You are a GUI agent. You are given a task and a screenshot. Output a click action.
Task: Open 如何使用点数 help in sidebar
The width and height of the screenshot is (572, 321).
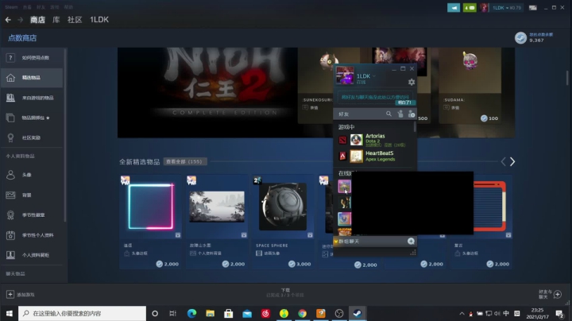pyautogui.click(x=32, y=58)
